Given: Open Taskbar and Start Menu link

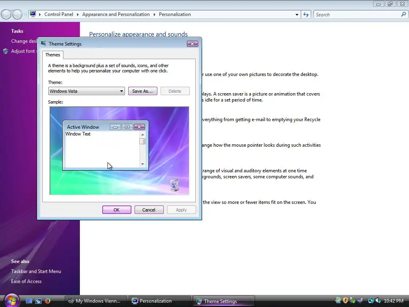Looking at the screenshot, I should coord(36,271).
